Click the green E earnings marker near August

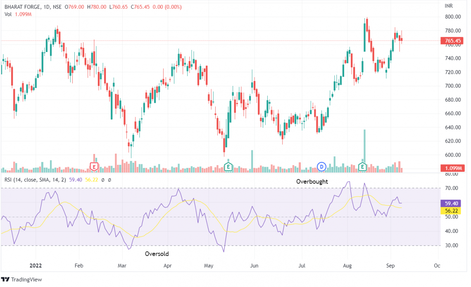(x=362, y=167)
